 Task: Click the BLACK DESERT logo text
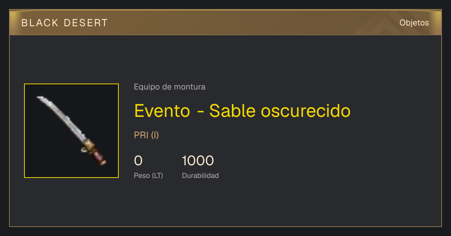coord(65,23)
